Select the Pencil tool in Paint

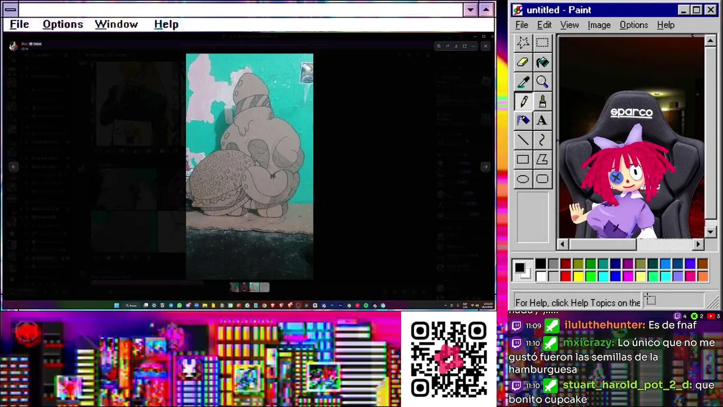click(523, 101)
